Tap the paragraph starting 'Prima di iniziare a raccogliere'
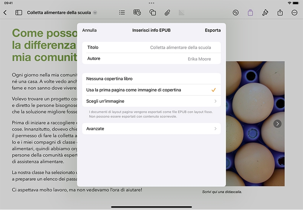The width and height of the screenshot is (303, 210). (45, 142)
